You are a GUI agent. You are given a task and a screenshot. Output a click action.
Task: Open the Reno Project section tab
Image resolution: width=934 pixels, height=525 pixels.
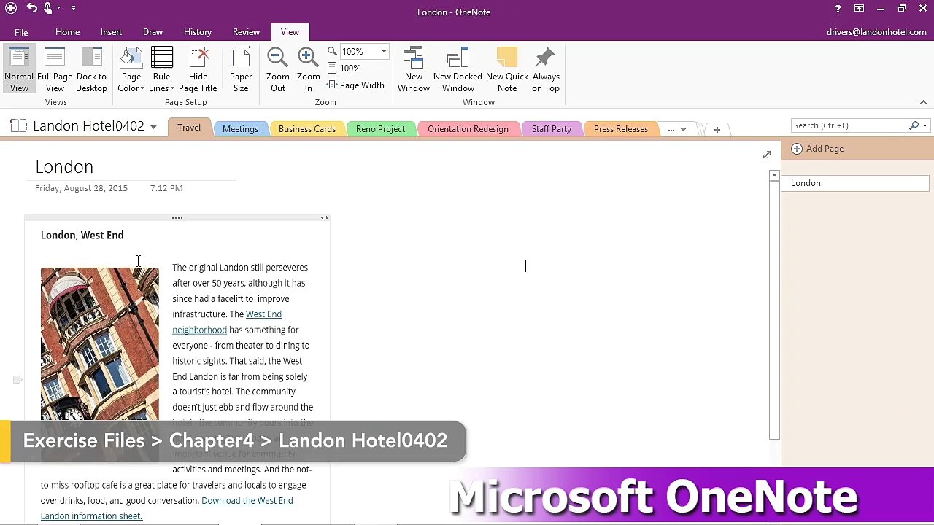point(380,129)
